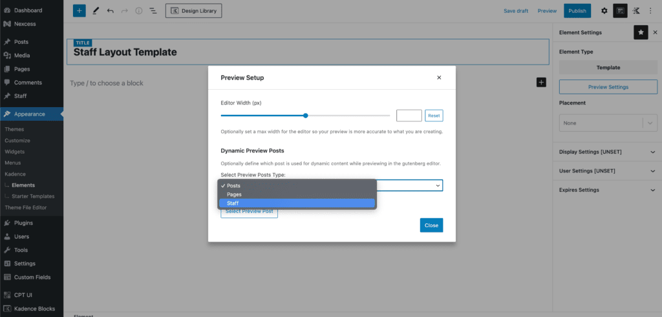This screenshot has height=317, width=662.
Task: Click the Select Preview Post button
Action: [x=249, y=211]
